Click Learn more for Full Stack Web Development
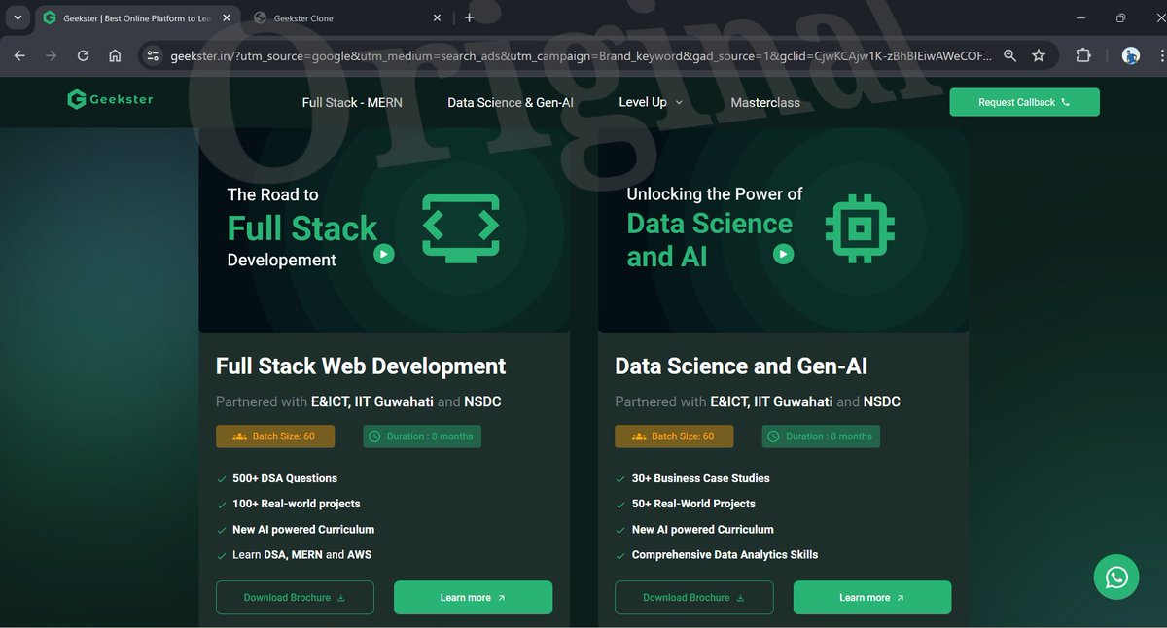This screenshot has width=1167, height=628. tap(473, 598)
